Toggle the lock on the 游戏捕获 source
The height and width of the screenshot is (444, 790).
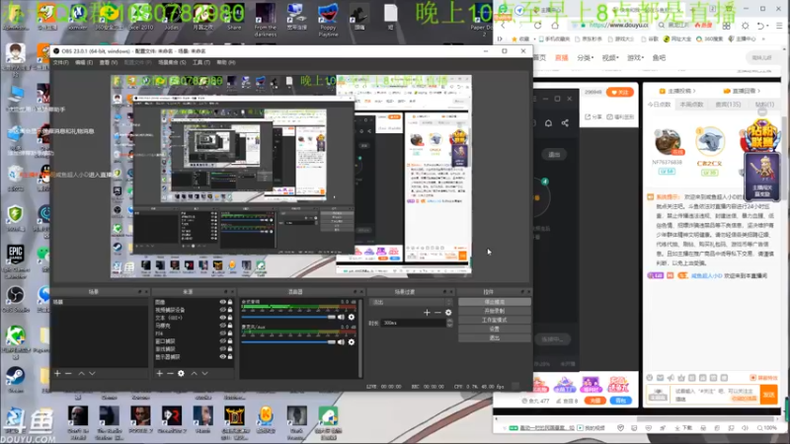coord(230,349)
